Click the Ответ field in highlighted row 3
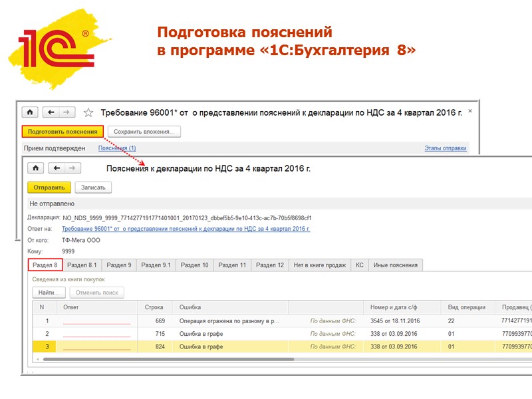532x399 pixels. tap(96, 346)
